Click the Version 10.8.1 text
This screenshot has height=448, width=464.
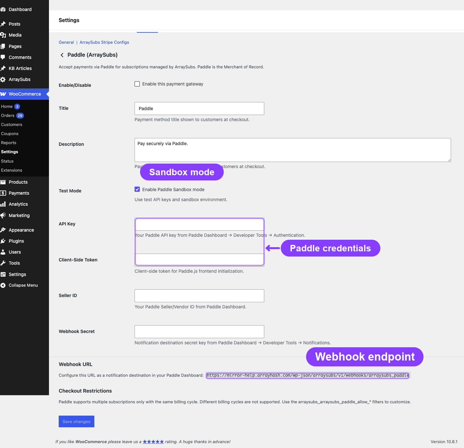444,442
